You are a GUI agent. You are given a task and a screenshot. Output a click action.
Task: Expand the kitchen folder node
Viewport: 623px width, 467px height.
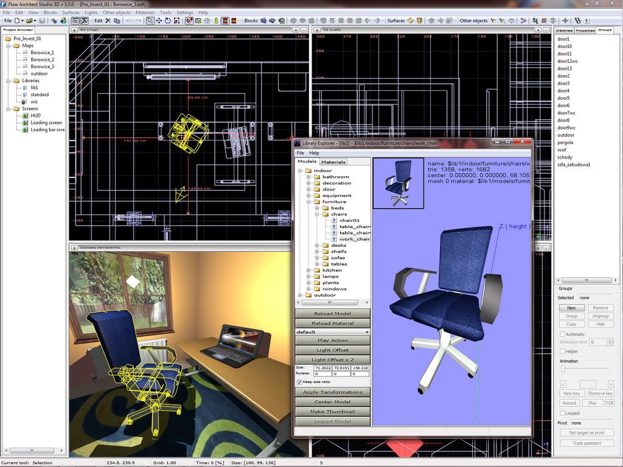308,270
